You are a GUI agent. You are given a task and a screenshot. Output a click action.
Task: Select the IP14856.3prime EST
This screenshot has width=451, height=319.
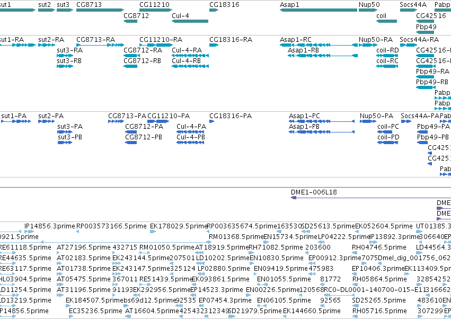click(x=30, y=232)
